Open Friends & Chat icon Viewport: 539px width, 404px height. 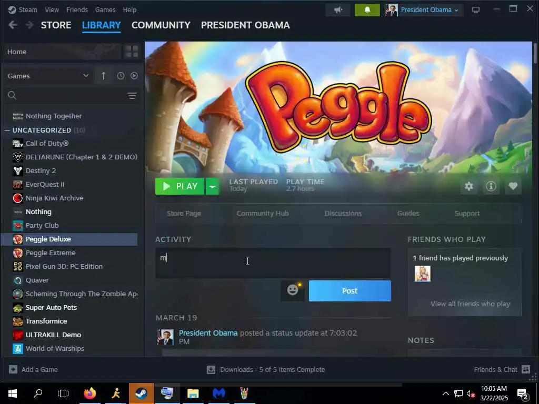click(x=526, y=369)
